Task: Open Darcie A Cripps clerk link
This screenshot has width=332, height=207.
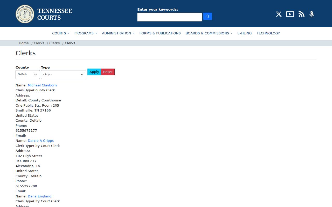Action: pyautogui.click(x=41, y=141)
